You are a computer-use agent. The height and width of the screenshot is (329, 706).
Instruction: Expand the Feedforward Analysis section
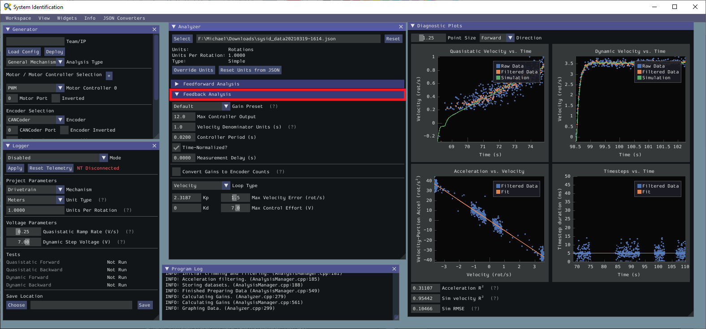point(287,84)
